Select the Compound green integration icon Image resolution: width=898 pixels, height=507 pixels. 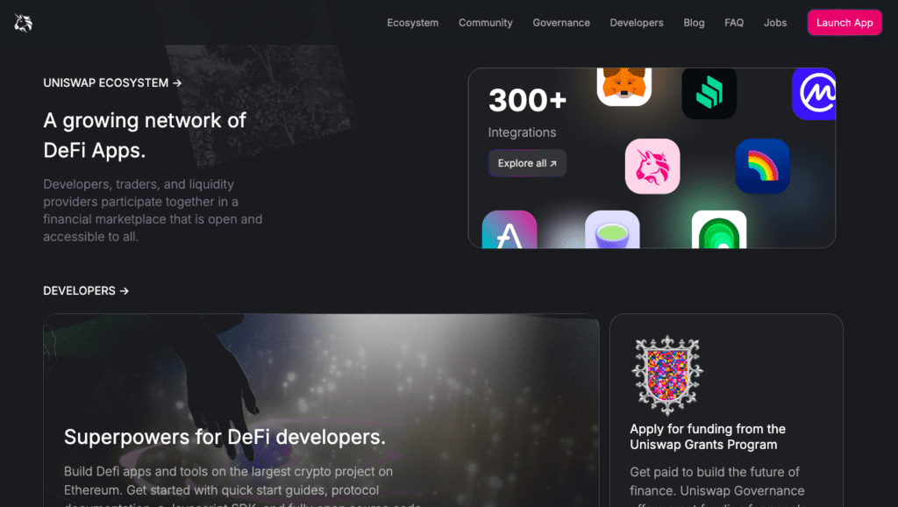tap(709, 93)
